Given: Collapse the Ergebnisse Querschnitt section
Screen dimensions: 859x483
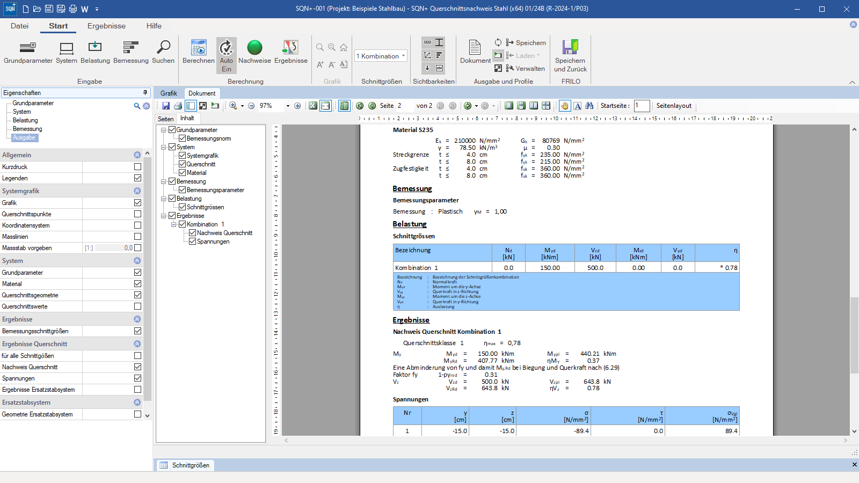Looking at the screenshot, I should click(137, 344).
